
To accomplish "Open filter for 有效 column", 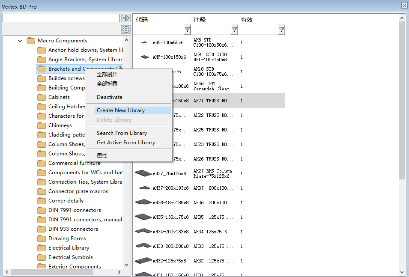I will coord(281,30).
